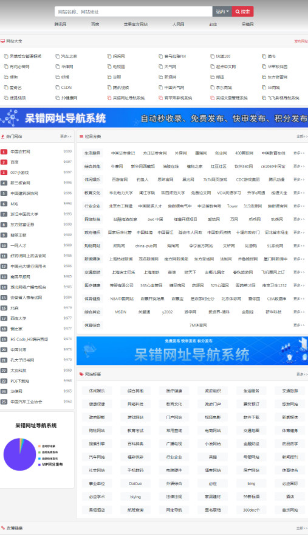
Task: Expand 全部>> in the 栏目分类 header
Action: (302, 136)
